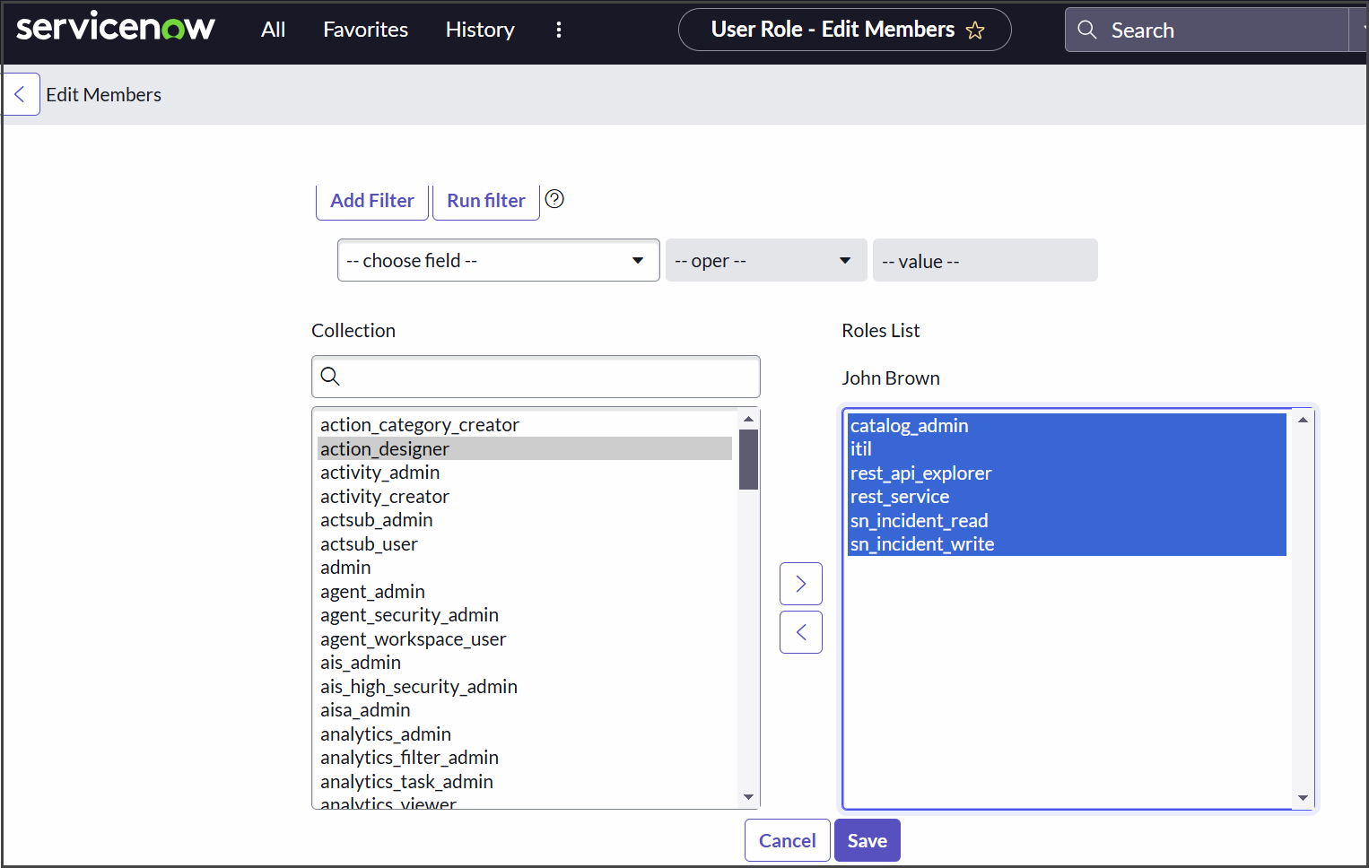Open the All menu
The width and height of the screenshot is (1369, 868).
tap(273, 30)
